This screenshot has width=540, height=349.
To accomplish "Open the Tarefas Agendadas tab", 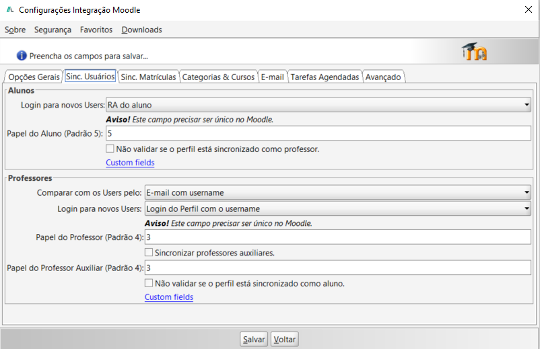I will point(325,77).
